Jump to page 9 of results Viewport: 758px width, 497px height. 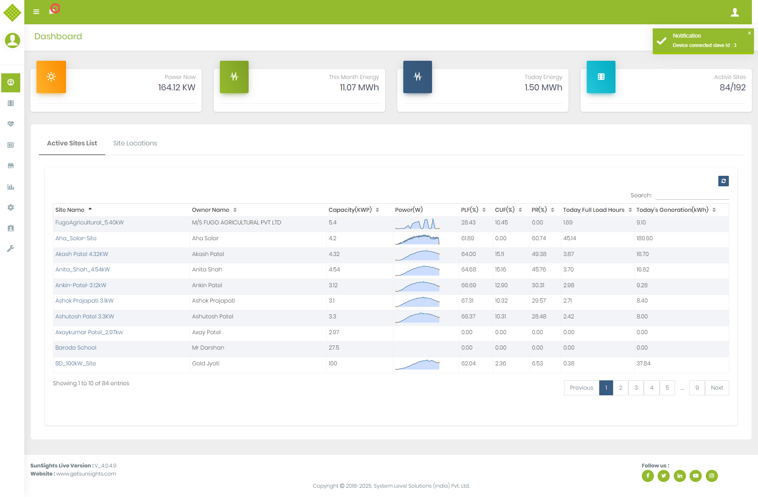(x=697, y=388)
